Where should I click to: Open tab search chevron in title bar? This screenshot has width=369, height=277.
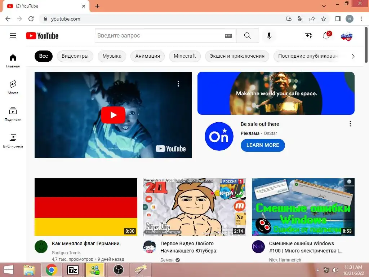click(324, 6)
